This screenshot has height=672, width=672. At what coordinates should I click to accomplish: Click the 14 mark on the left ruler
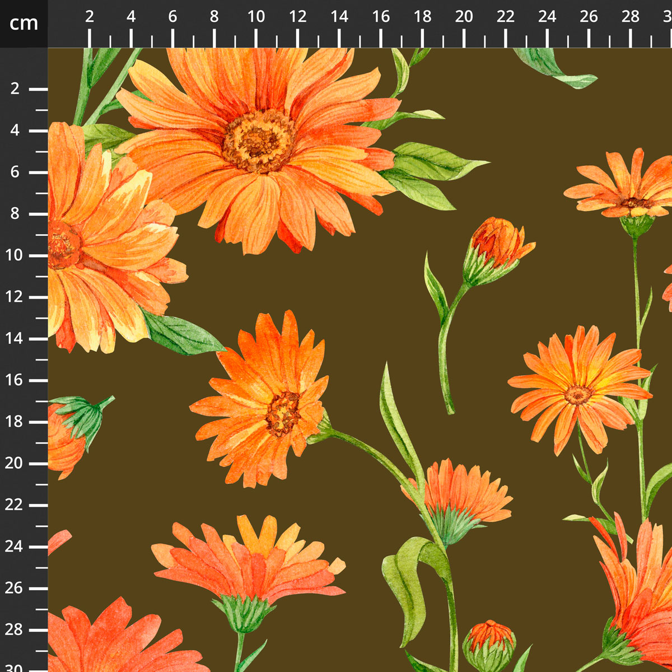coord(16,338)
